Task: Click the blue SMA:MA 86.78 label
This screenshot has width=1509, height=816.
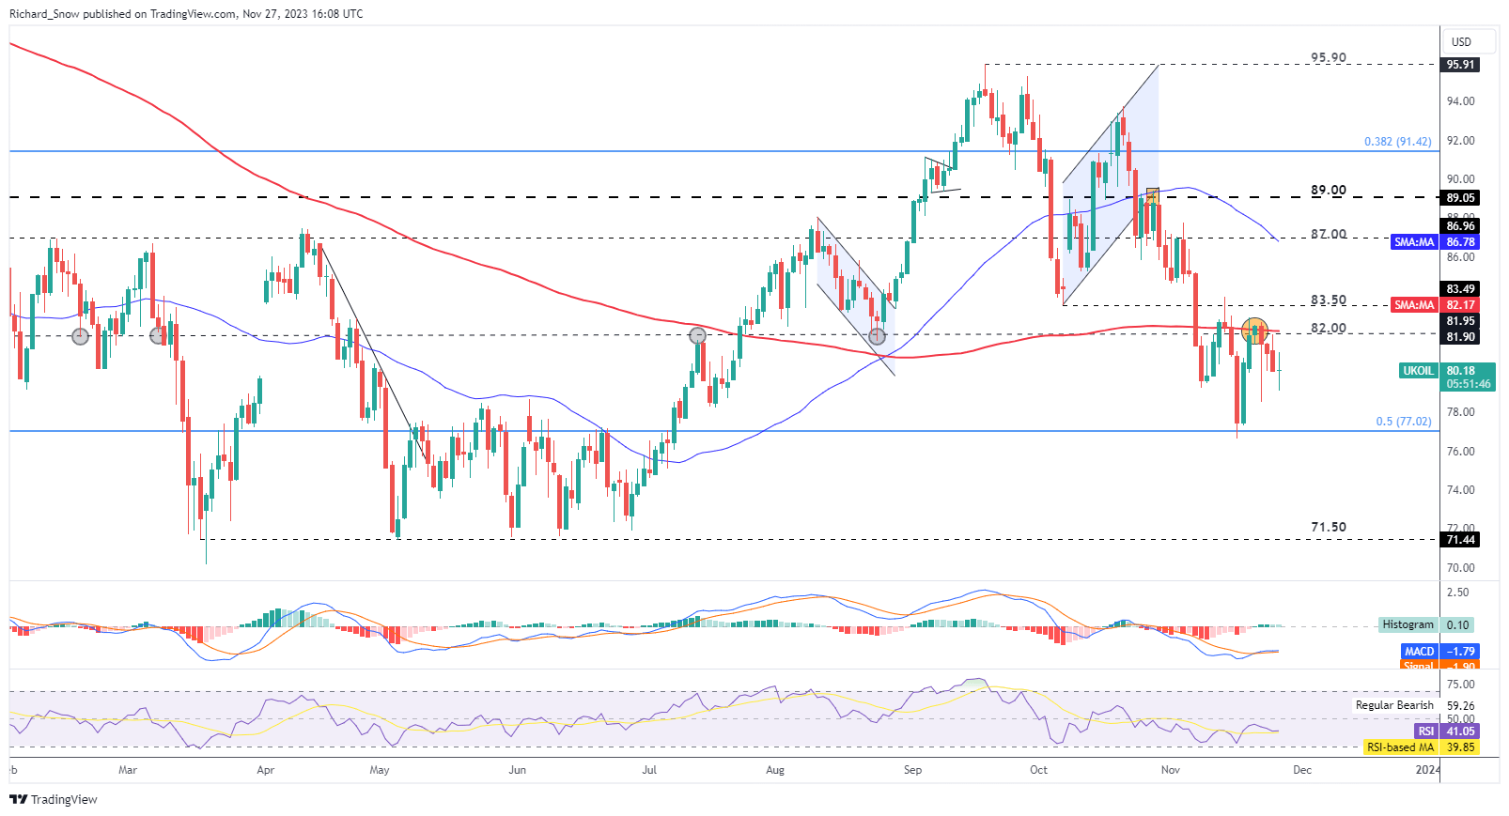Action: point(1435,242)
